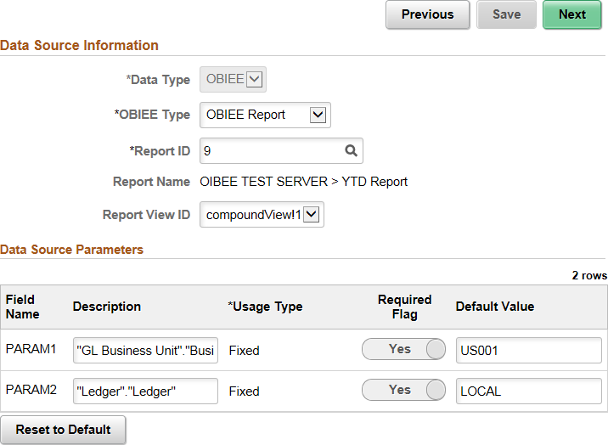
Task: Click the Data Source Parameters heading
Action: [x=71, y=249]
